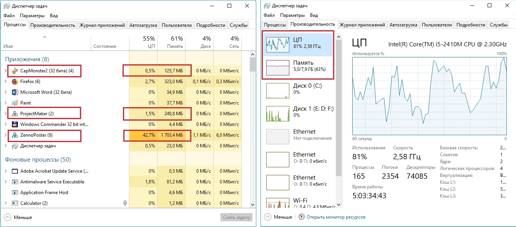Expand the ProjectMaker (2) process group
Viewport: 516px width, 227px height.
point(5,114)
